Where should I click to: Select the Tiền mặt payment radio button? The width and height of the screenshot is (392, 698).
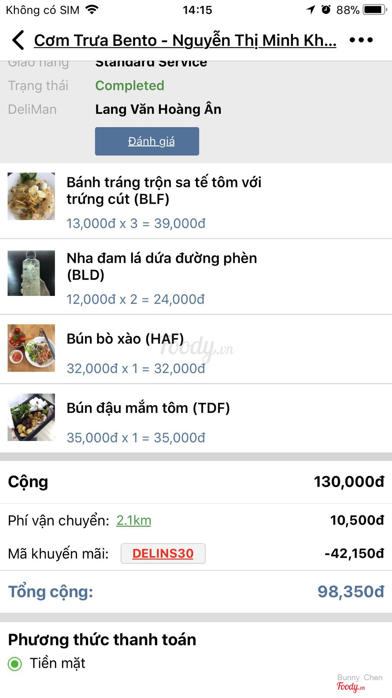15,664
